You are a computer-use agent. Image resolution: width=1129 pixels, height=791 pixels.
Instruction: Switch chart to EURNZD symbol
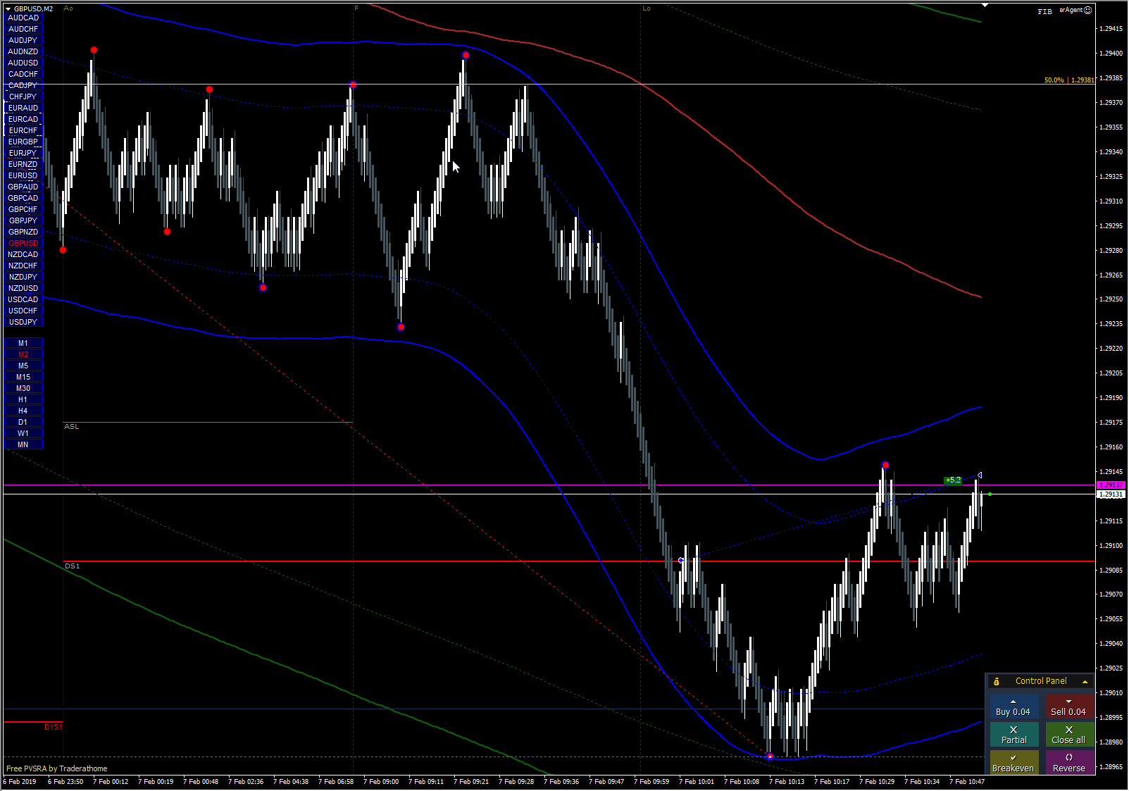(23, 164)
